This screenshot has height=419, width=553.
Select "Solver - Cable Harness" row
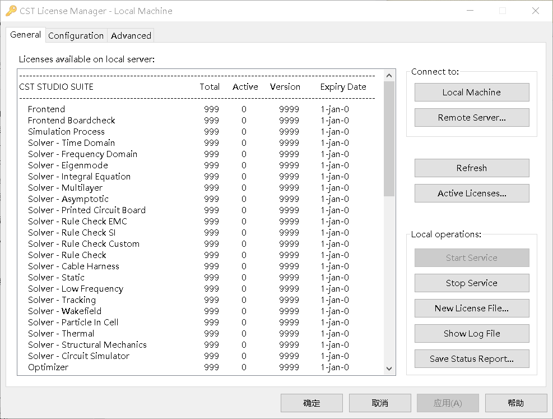[x=188, y=266]
